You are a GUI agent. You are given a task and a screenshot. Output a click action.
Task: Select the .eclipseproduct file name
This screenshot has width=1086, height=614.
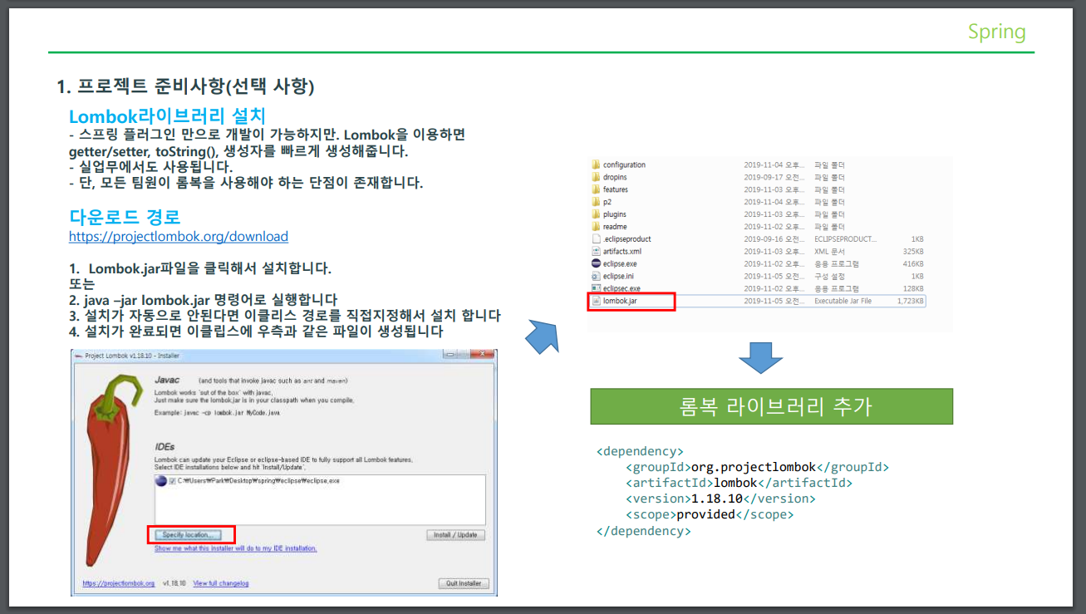[627, 239]
